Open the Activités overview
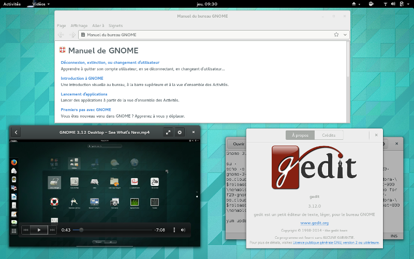 click(x=12, y=4)
